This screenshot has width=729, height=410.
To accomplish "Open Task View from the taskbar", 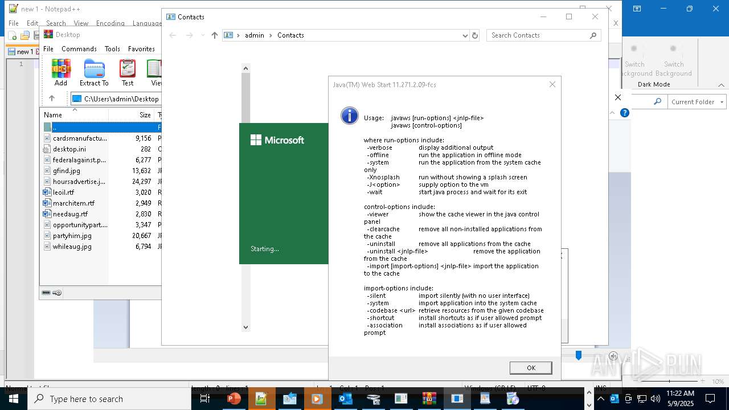I will [x=205, y=399].
